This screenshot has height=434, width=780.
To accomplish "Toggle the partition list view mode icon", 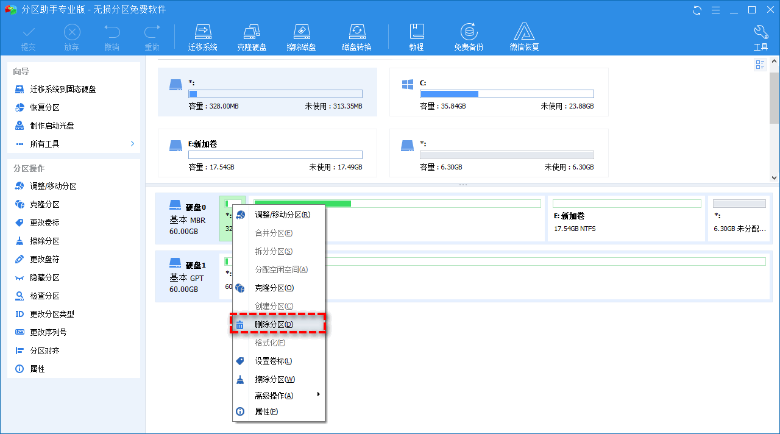I will 760,65.
